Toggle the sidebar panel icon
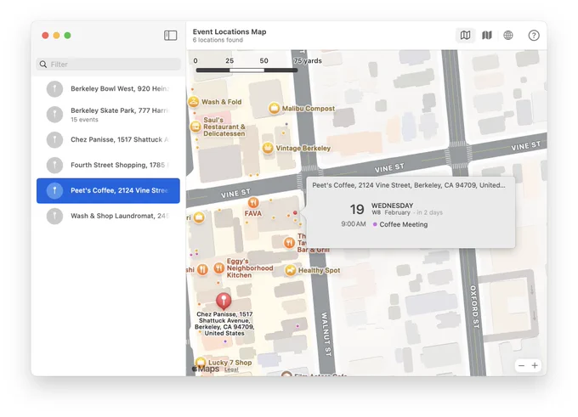578x417 pixels. (170, 36)
